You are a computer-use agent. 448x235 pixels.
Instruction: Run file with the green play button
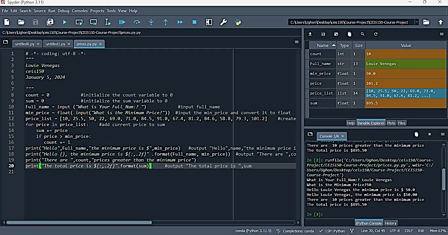[x=65, y=22]
